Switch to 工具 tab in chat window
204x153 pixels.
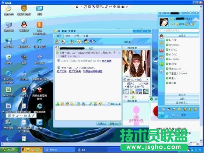pyautogui.click(x=85, y=36)
